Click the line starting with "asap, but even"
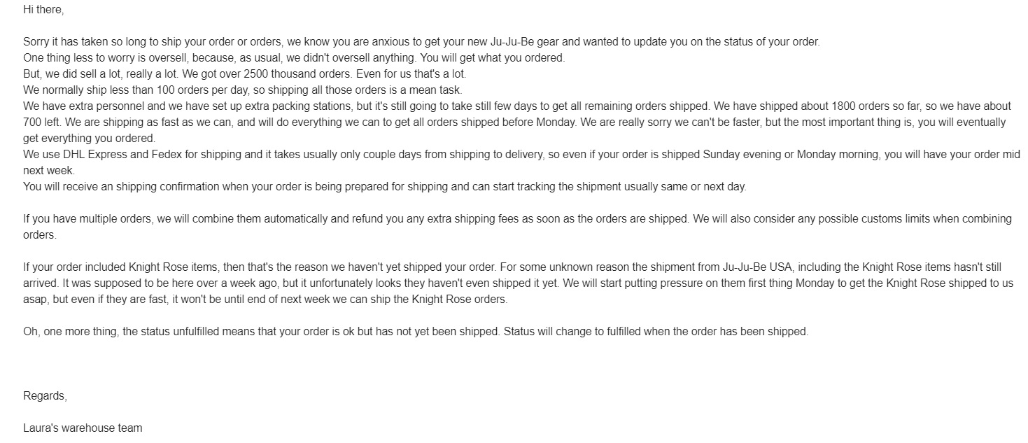The width and height of the screenshot is (1028, 443). click(x=266, y=299)
